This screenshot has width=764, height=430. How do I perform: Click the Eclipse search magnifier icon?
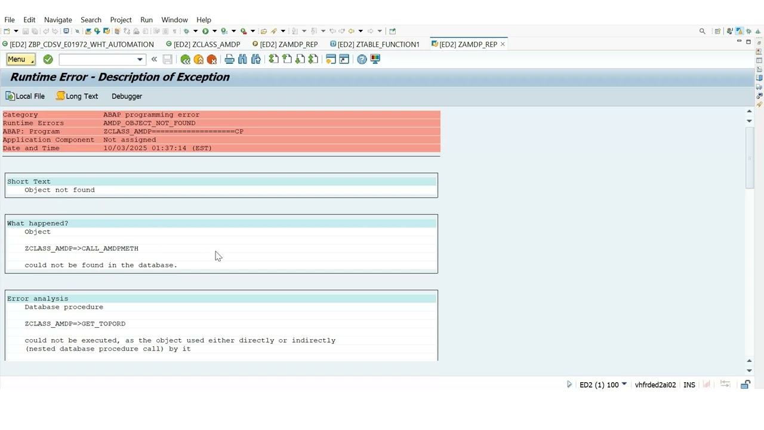coord(703,31)
